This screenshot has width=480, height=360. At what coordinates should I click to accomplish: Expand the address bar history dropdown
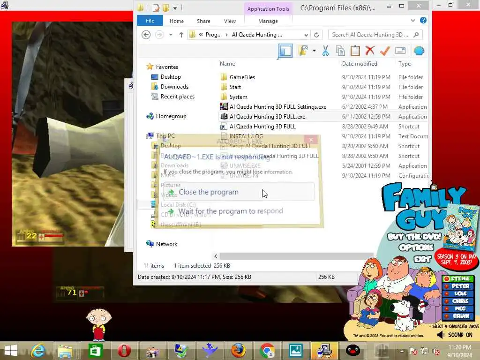(306, 35)
